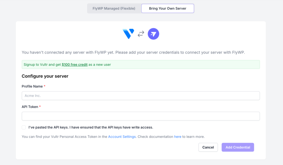Click the 'Configure your server' heading

pyautogui.click(x=45, y=76)
